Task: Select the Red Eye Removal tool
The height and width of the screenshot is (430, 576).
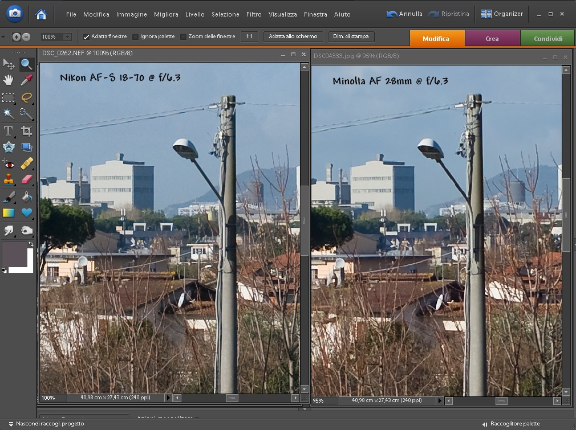Action: (x=9, y=164)
